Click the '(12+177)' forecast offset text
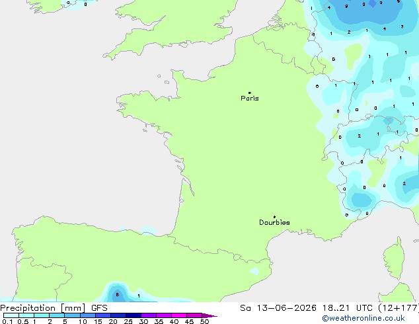 tap(399, 308)
